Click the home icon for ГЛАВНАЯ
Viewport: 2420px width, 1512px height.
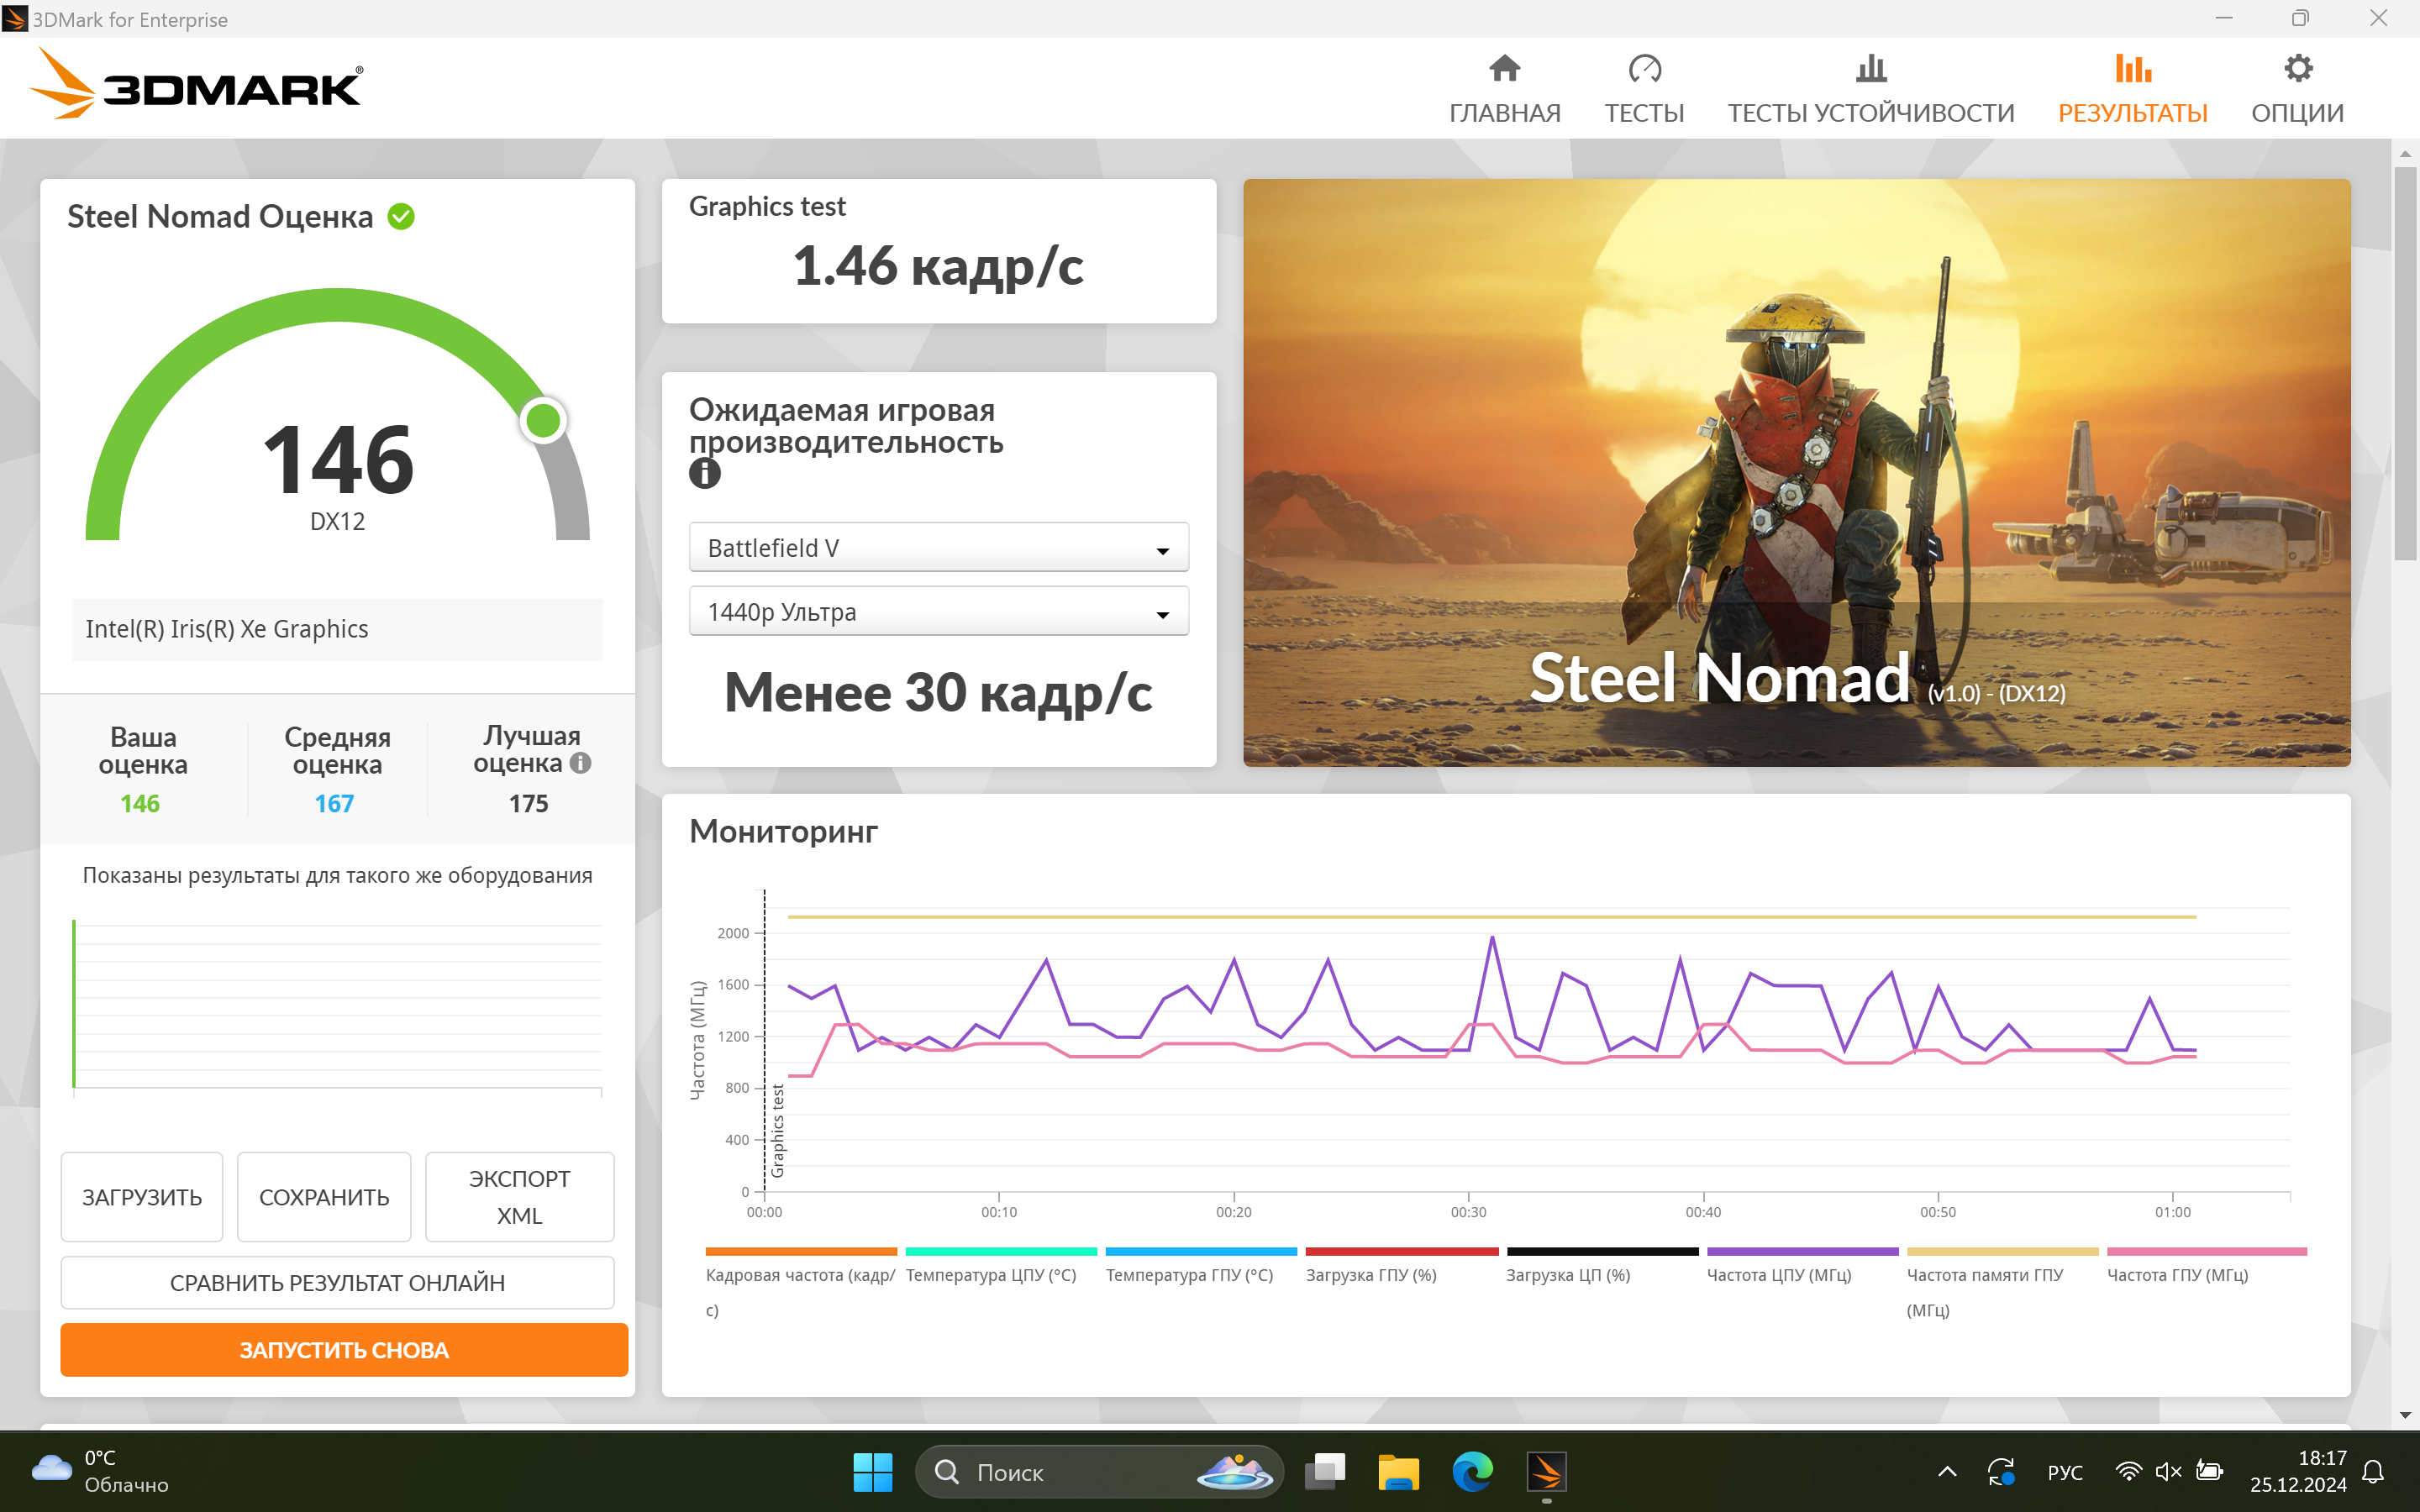(x=1504, y=69)
